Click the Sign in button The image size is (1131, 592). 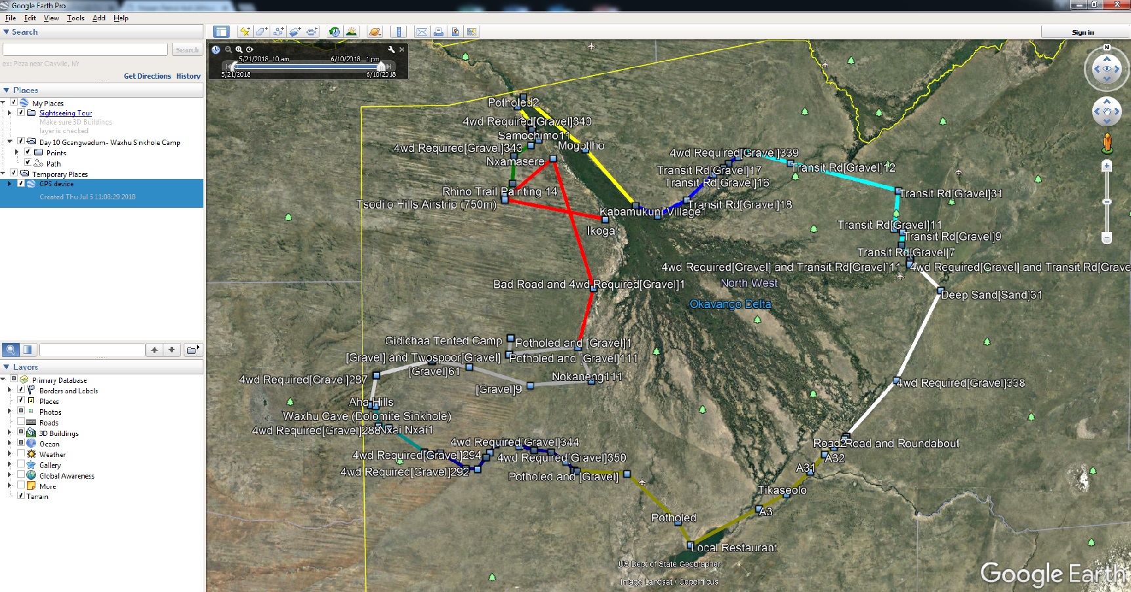1083,32
